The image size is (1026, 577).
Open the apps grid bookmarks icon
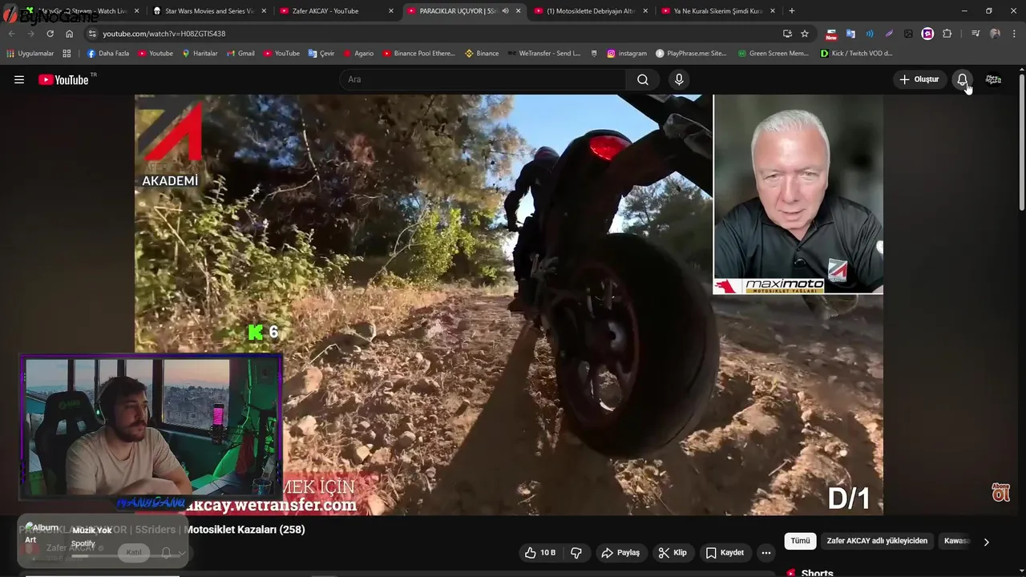pyautogui.click(x=67, y=54)
